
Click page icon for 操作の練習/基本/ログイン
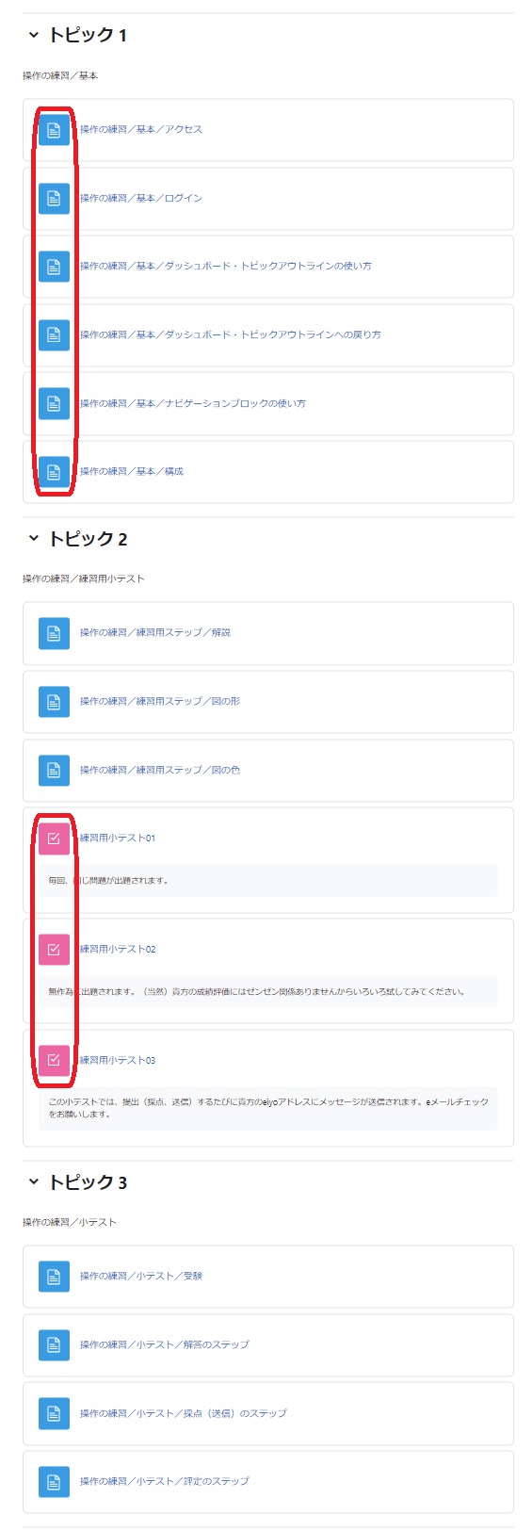tap(54, 198)
